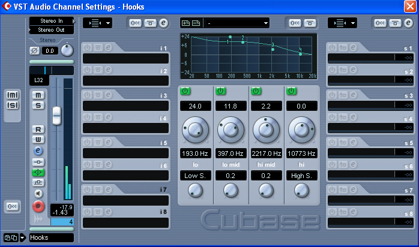Screen dimensions: 419x247
Task: Toggle the lo mid band EQ power button
Action: click(220, 91)
